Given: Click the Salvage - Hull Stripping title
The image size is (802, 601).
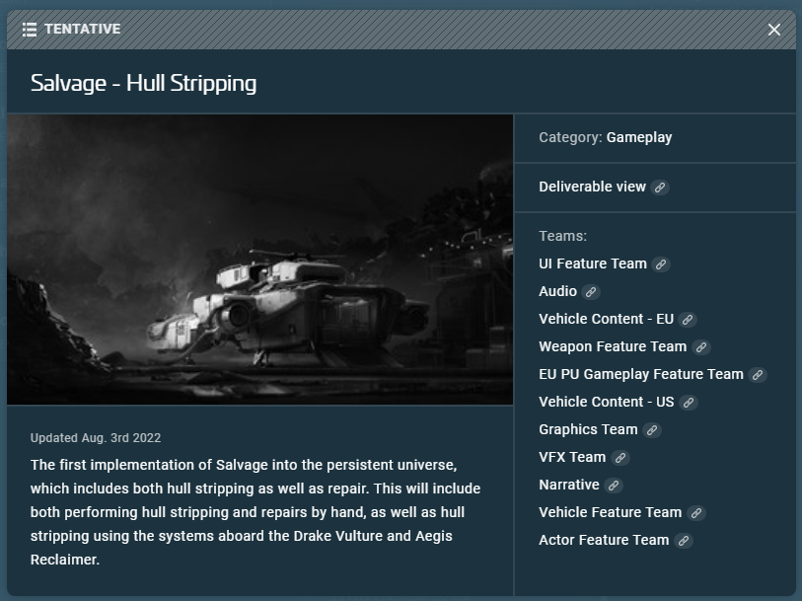Looking at the screenshot, I should click(x=144, y=83).
